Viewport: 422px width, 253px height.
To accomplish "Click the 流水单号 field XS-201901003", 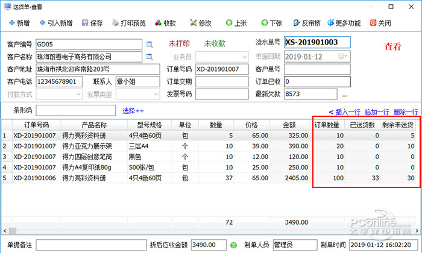I will [x=317, y=42].
